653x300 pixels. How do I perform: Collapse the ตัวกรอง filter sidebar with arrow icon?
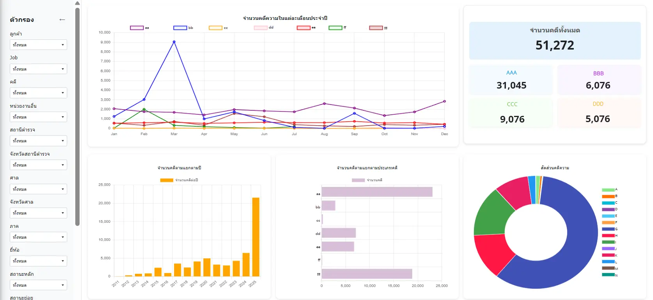point(62,20)
